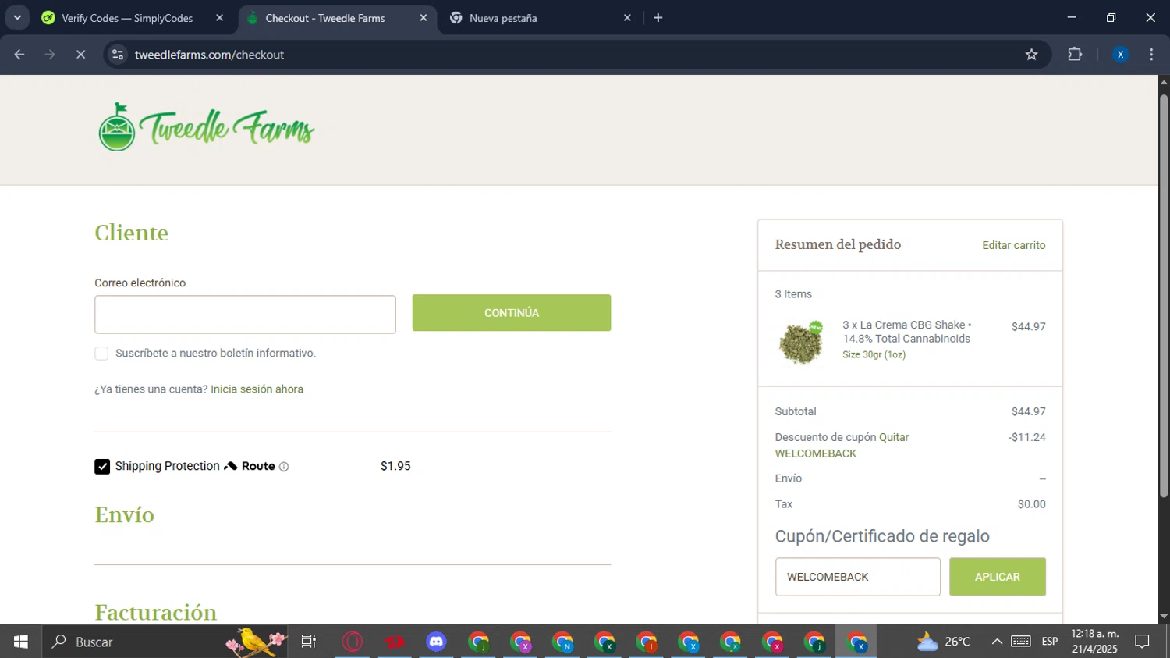Click the La Crema CBG Shake thumbnail
Viewport: 1170px width, 658px height.
tap(801, 341)
